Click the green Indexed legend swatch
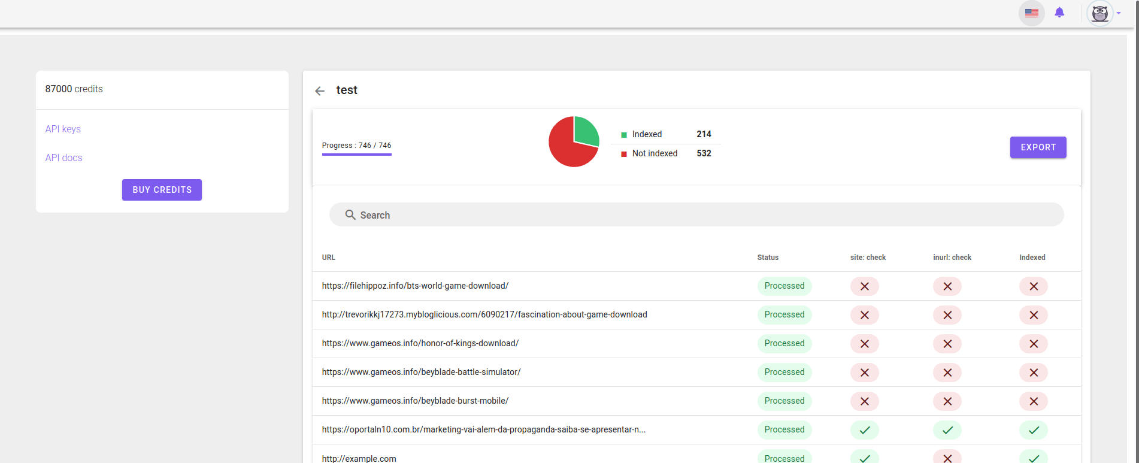 pos(624,135)
